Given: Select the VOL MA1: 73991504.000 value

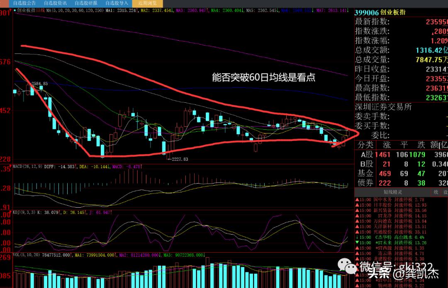Looking at the screenshot, I should click(95, 255).
